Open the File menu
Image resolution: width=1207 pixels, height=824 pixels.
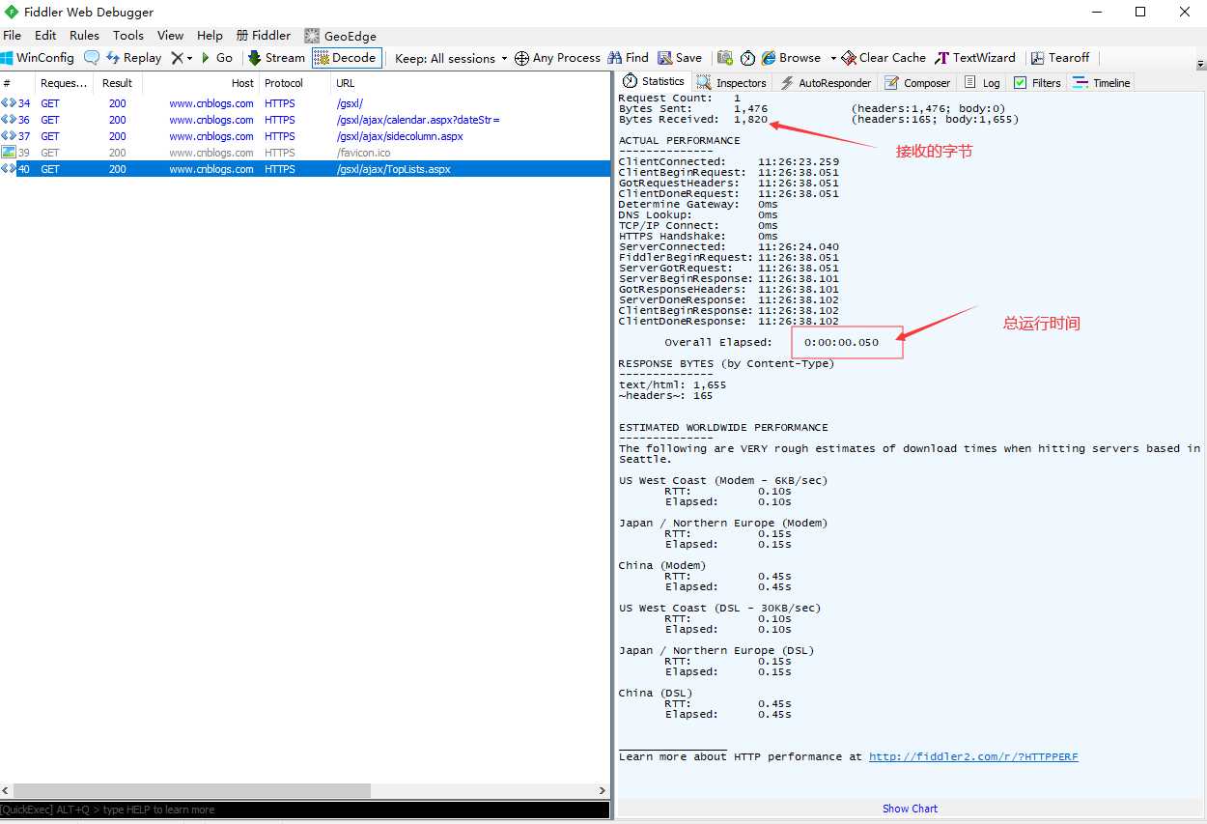tap(12, 36)
